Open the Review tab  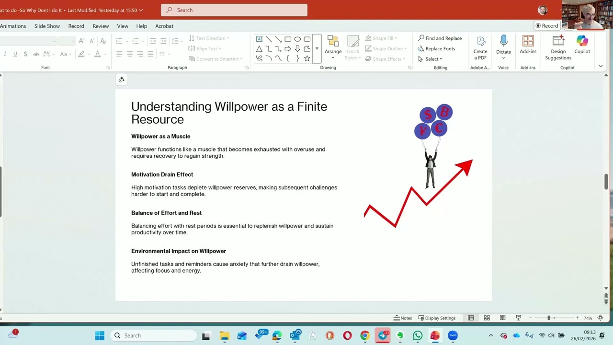click(x=101, y=26)
